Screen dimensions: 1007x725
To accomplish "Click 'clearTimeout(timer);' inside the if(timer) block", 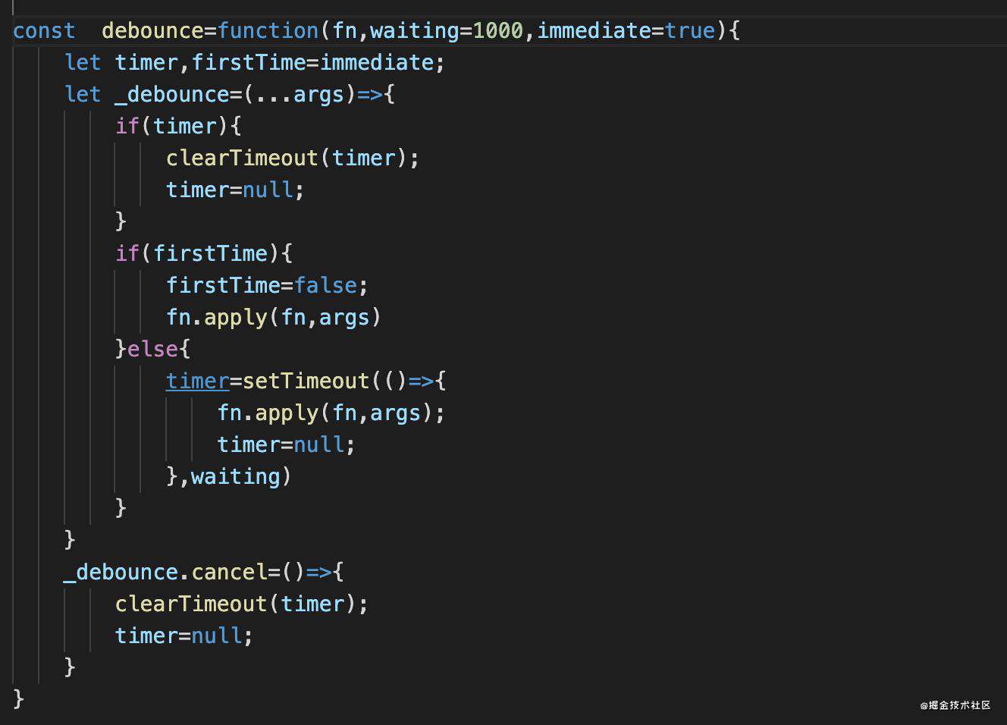I will pyautogui.click(x=293, y=158).
